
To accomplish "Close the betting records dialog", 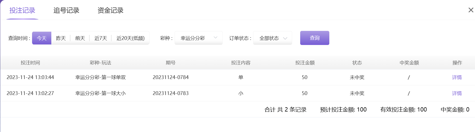I will (471, 10).
